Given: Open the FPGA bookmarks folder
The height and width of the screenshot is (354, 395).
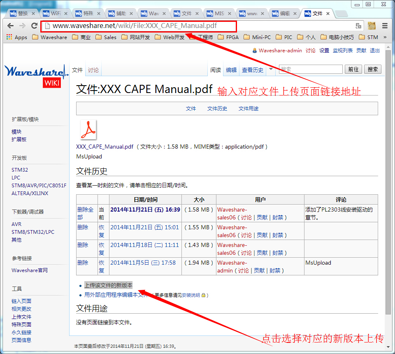Looking at the screenshot, I should (228, 37).
